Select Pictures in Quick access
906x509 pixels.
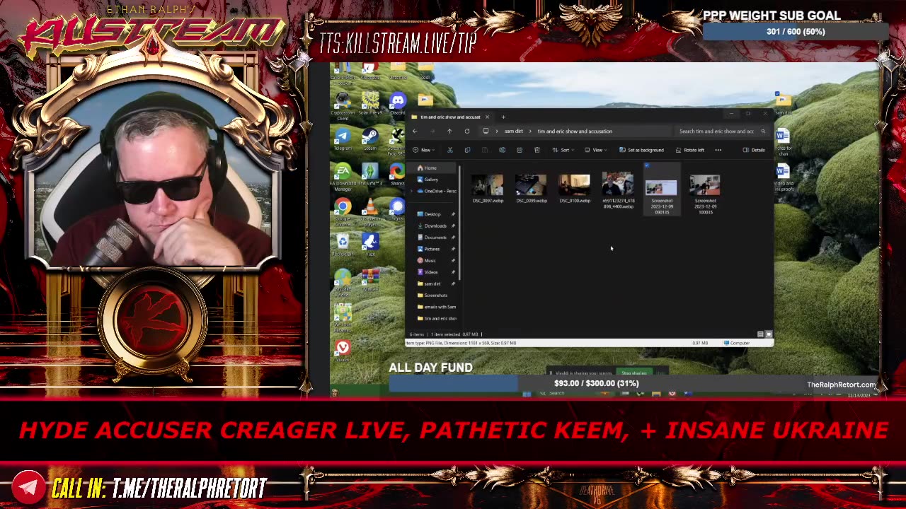tap(432, 249)
